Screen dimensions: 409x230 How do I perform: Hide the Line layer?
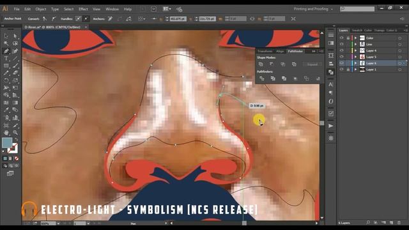coord(341,44)
